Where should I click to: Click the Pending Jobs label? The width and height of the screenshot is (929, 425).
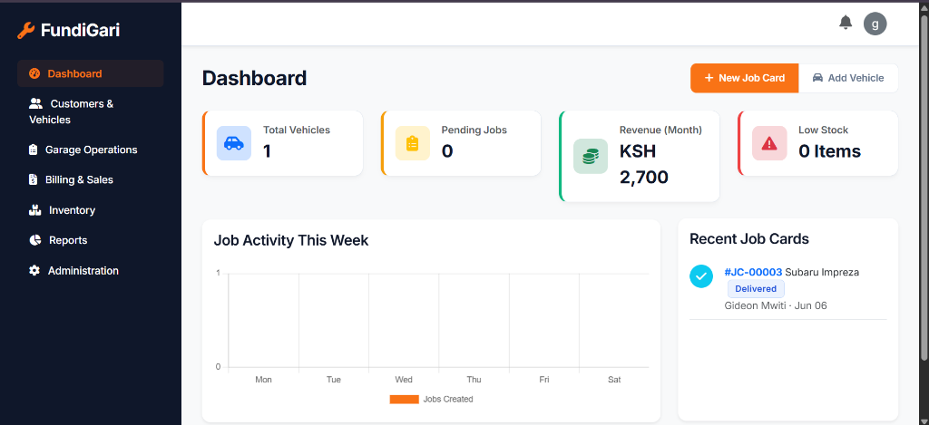coord(474,130)
